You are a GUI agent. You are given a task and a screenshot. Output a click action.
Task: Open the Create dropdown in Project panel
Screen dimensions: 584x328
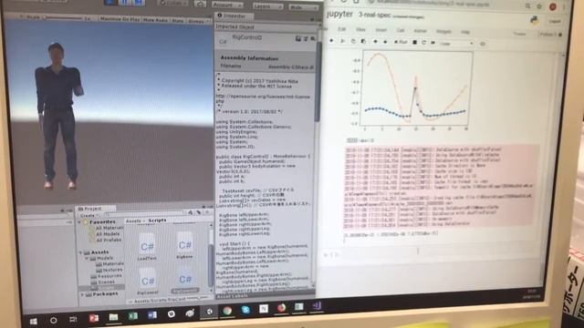89,215
